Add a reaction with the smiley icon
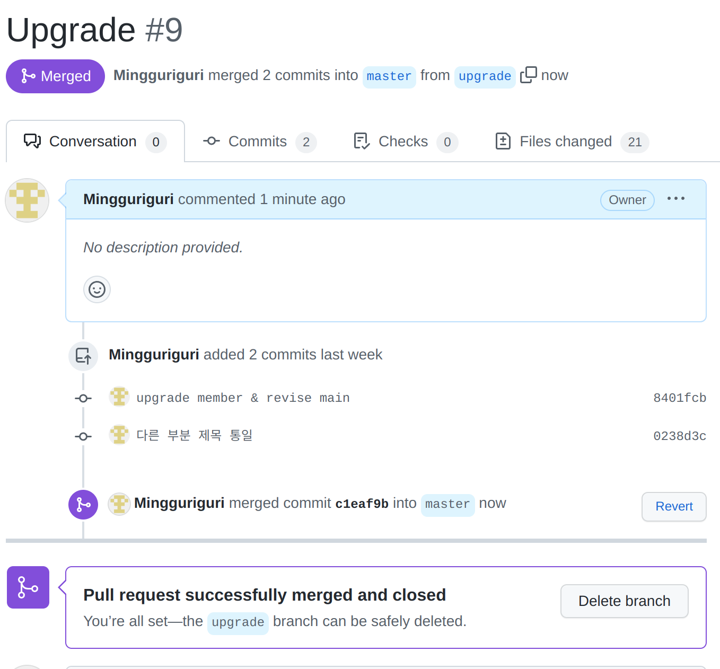Viewport: 720px width, 669px height. click(x=97, y=289)
